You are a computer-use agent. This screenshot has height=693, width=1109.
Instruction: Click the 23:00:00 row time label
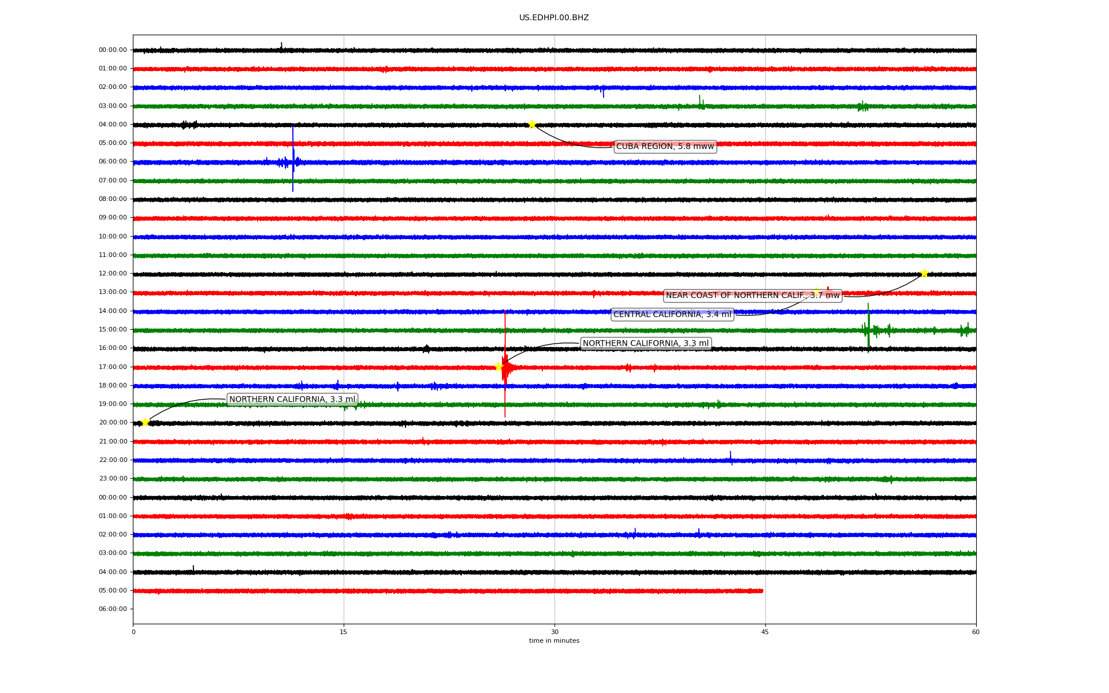pyautogui.click(x=113, y=479)
